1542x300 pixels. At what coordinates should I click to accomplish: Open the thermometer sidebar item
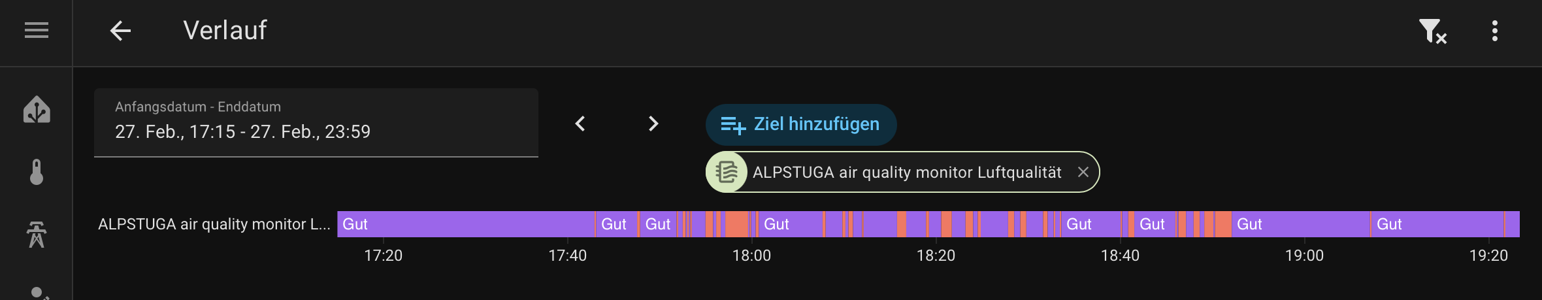coord(37,172)
